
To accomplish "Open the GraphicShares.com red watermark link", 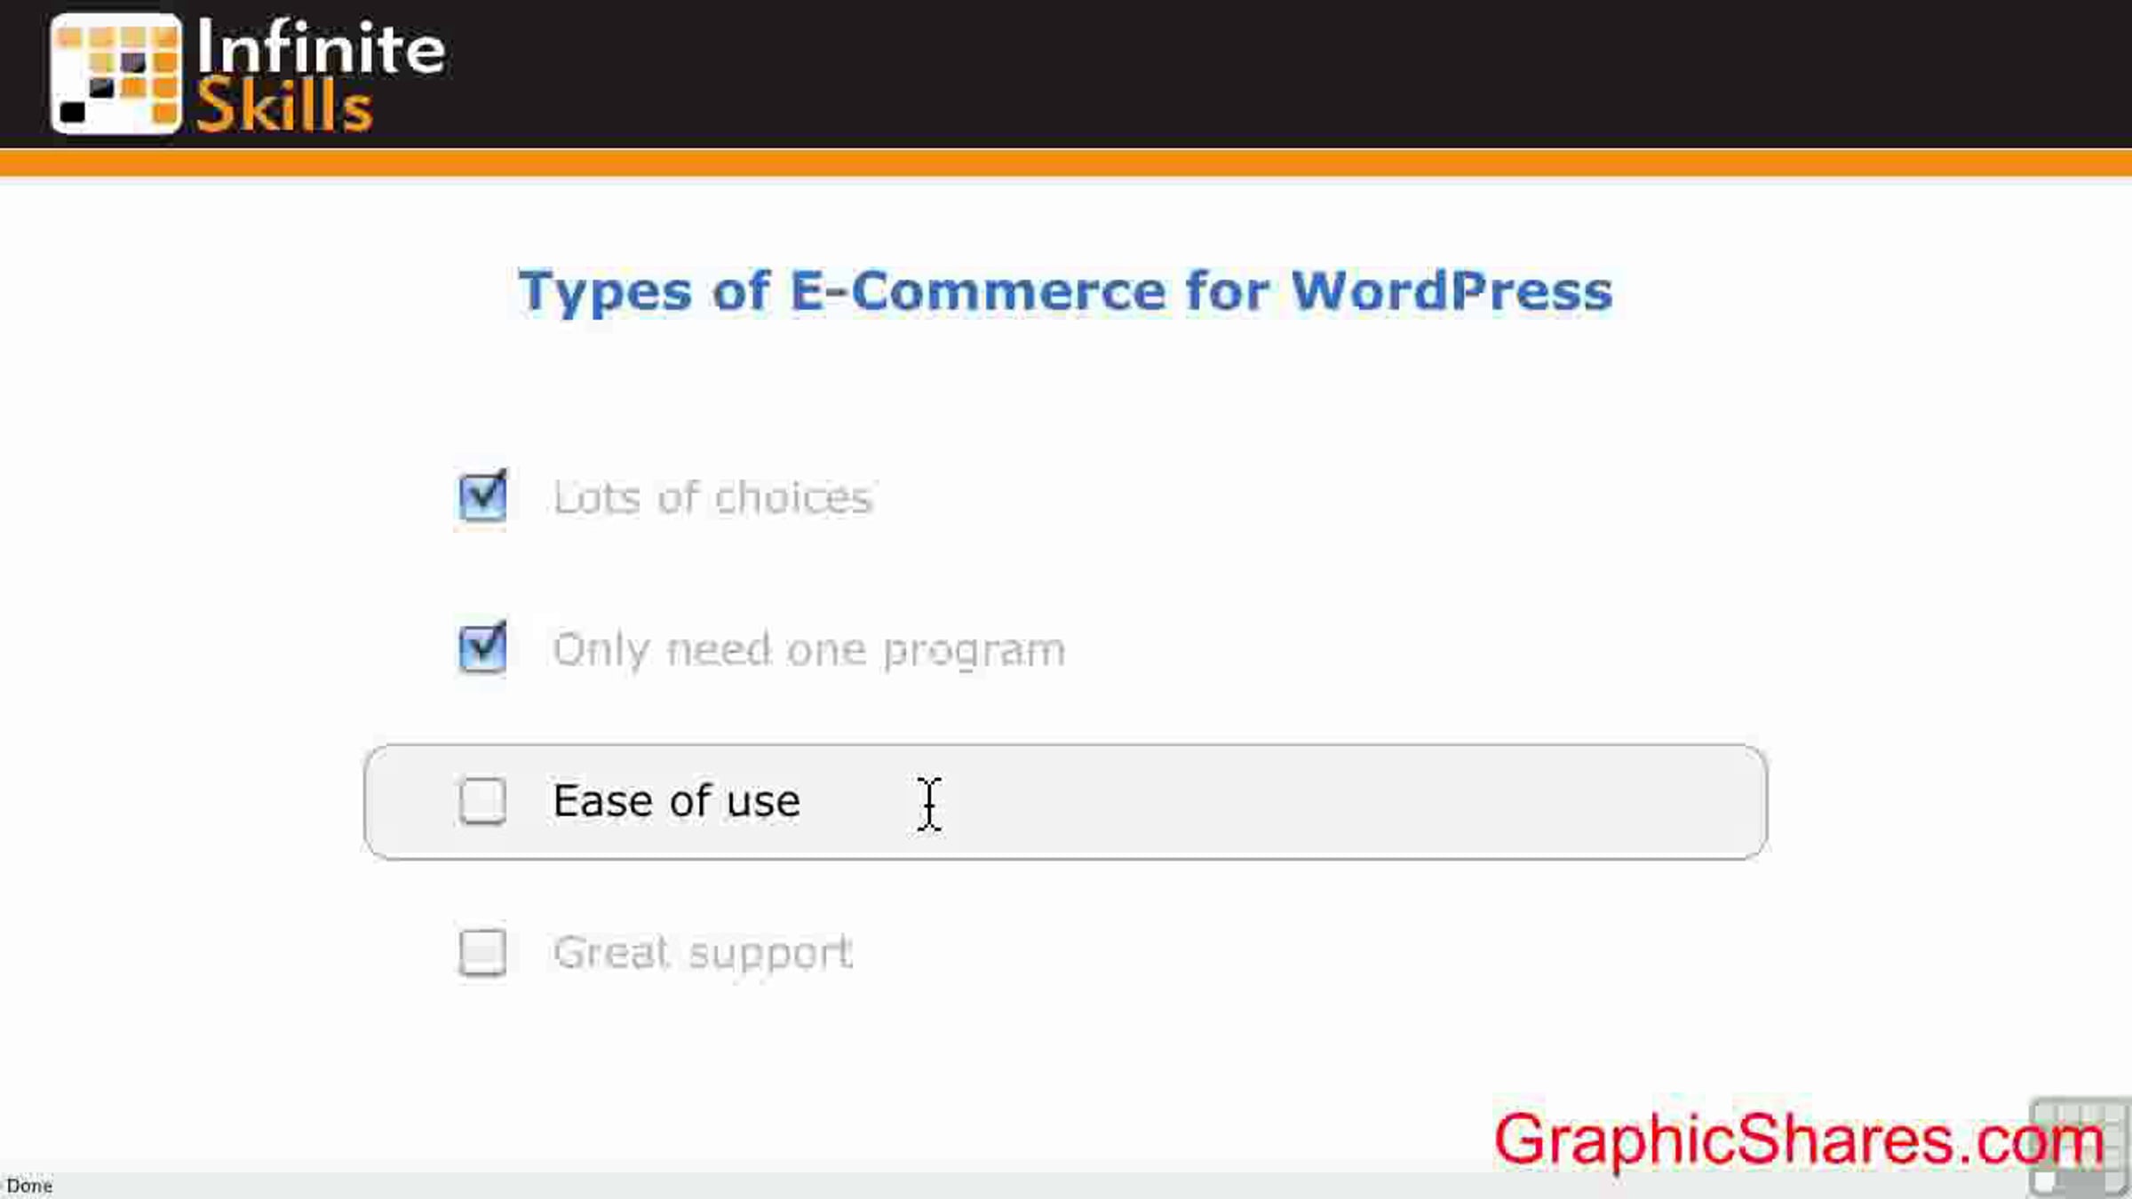I will (x=1798, y=1140).
